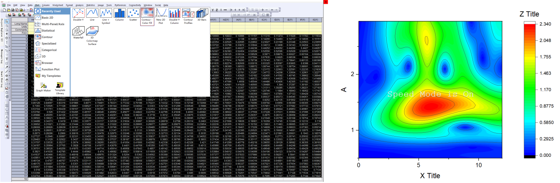Open the Window menu
560x183 pixels.
point(148,5)
